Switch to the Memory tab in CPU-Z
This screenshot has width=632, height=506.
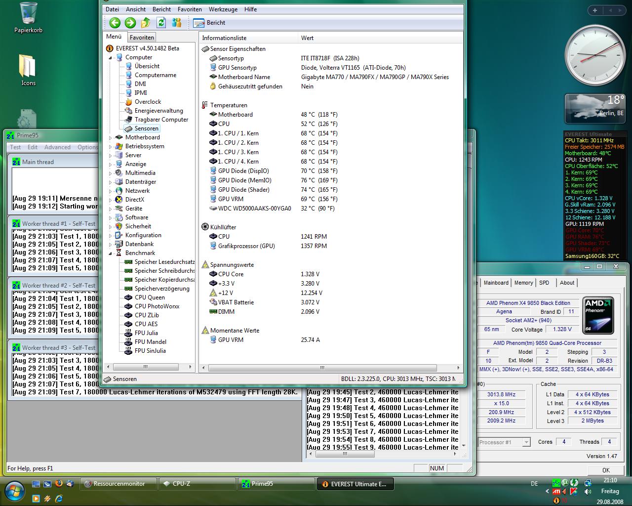(x=523, y=283)
